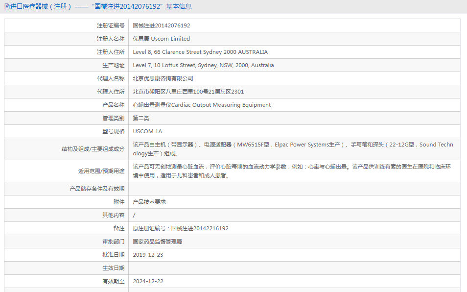Select the registrant name 优思康 Uscom Limited
Viewport: 467px width, 292px height.
[x=162, y=39]
